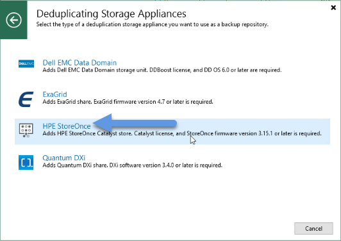Click the Dell EMC logo icon
341x241 pixels.
(26, 63)
